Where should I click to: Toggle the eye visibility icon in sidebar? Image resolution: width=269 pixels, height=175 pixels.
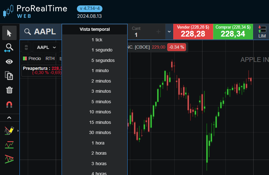click(x=9, y=62)
